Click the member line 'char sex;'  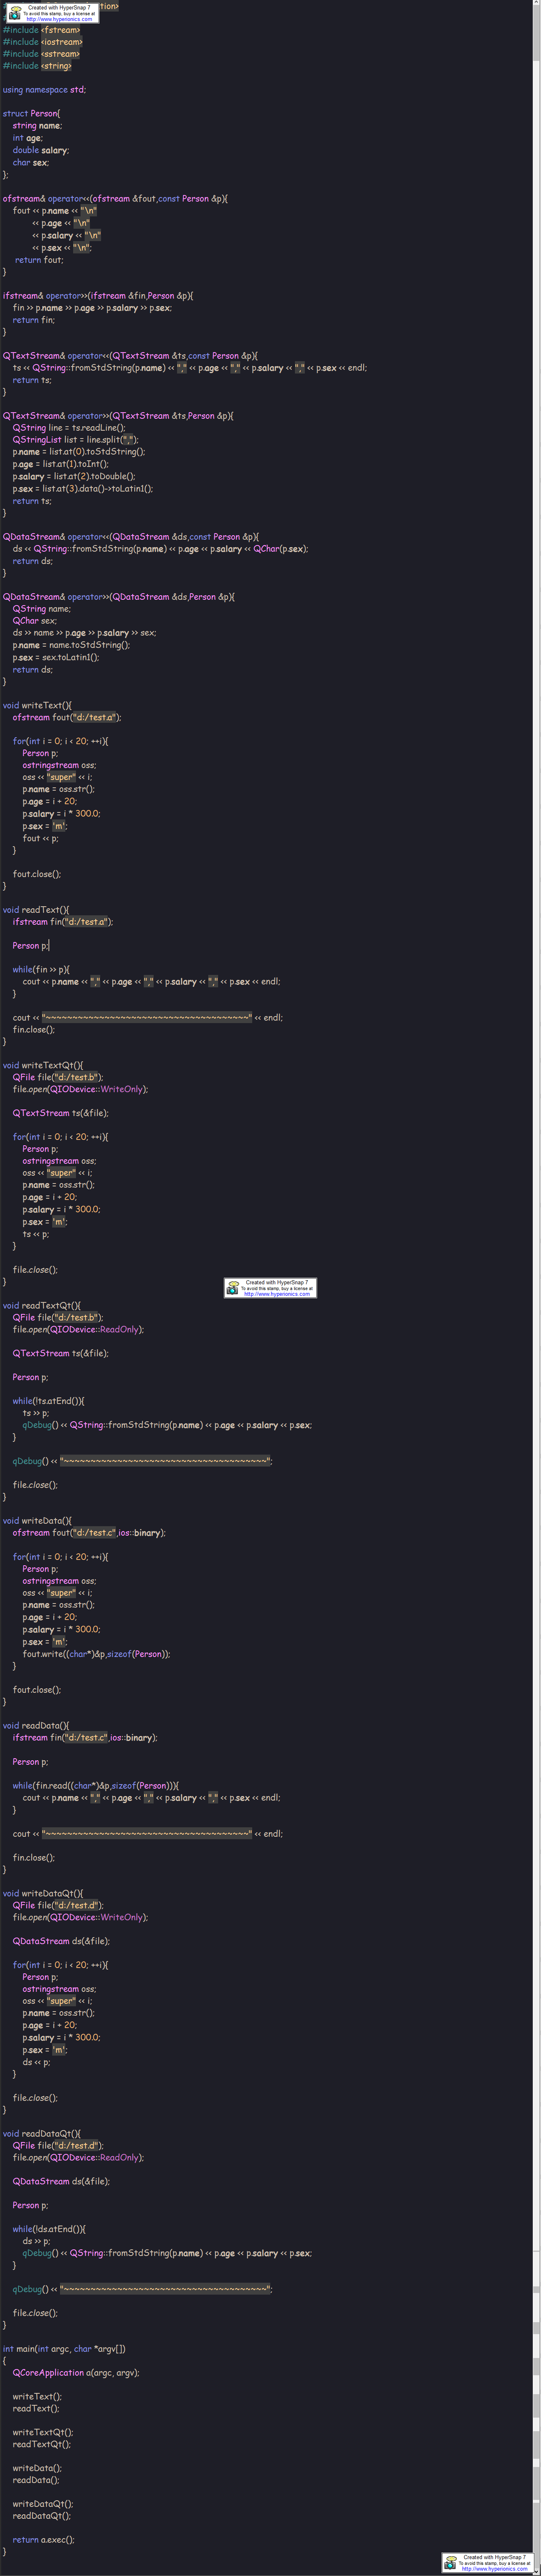pos(31,162)
